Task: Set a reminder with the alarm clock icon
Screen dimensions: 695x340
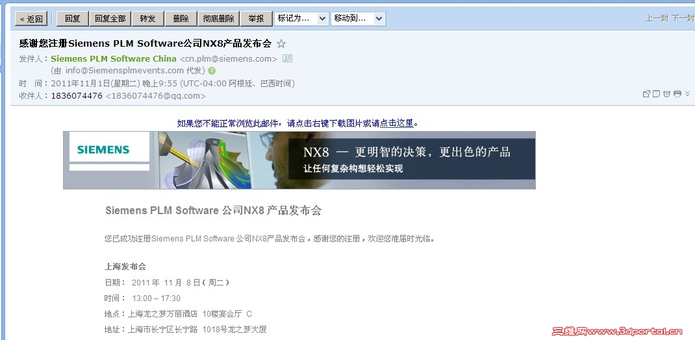Action: click(x=666, y=94)
